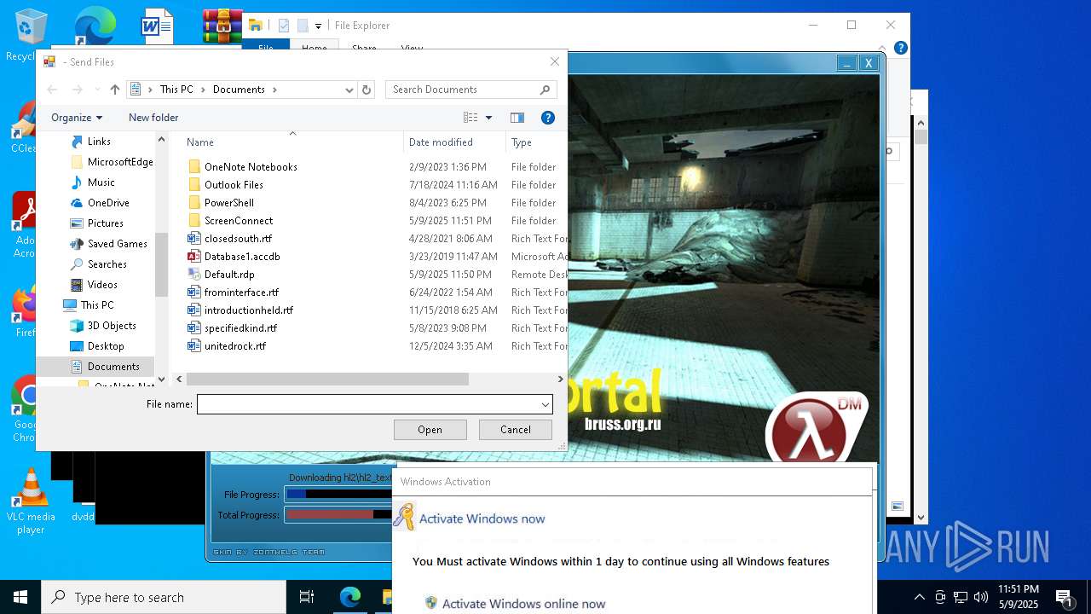Refresh the Documents folder view
Screen dimensions: 1091x614
coord(367,90)
